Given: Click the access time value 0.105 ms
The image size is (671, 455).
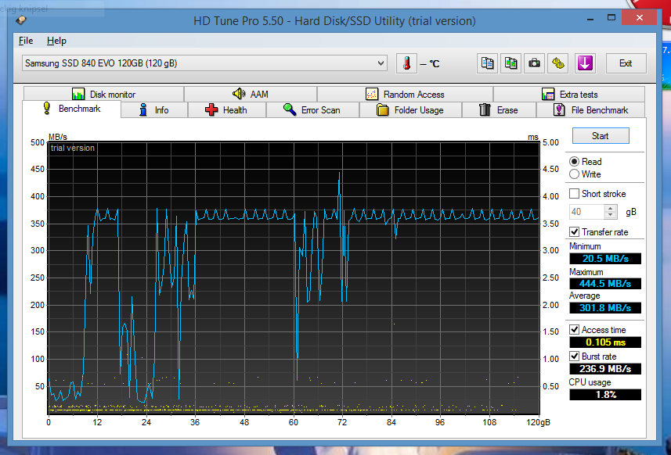Looking at the screenshot, I should pyautogui.click(x=605, y=342).
